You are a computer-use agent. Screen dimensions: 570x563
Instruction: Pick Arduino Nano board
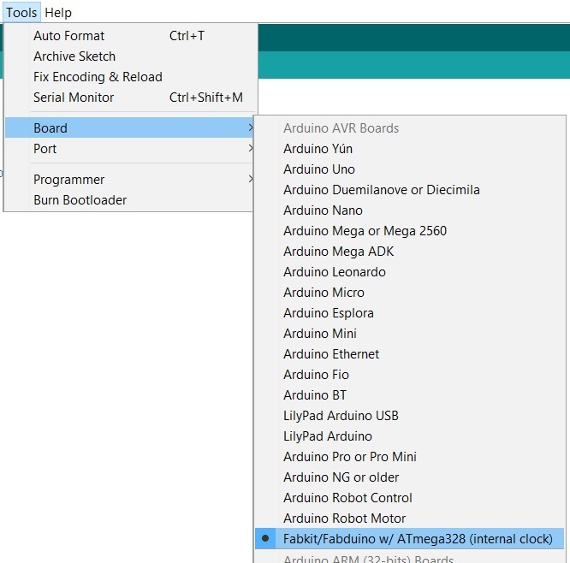click(x=323, y=210)
